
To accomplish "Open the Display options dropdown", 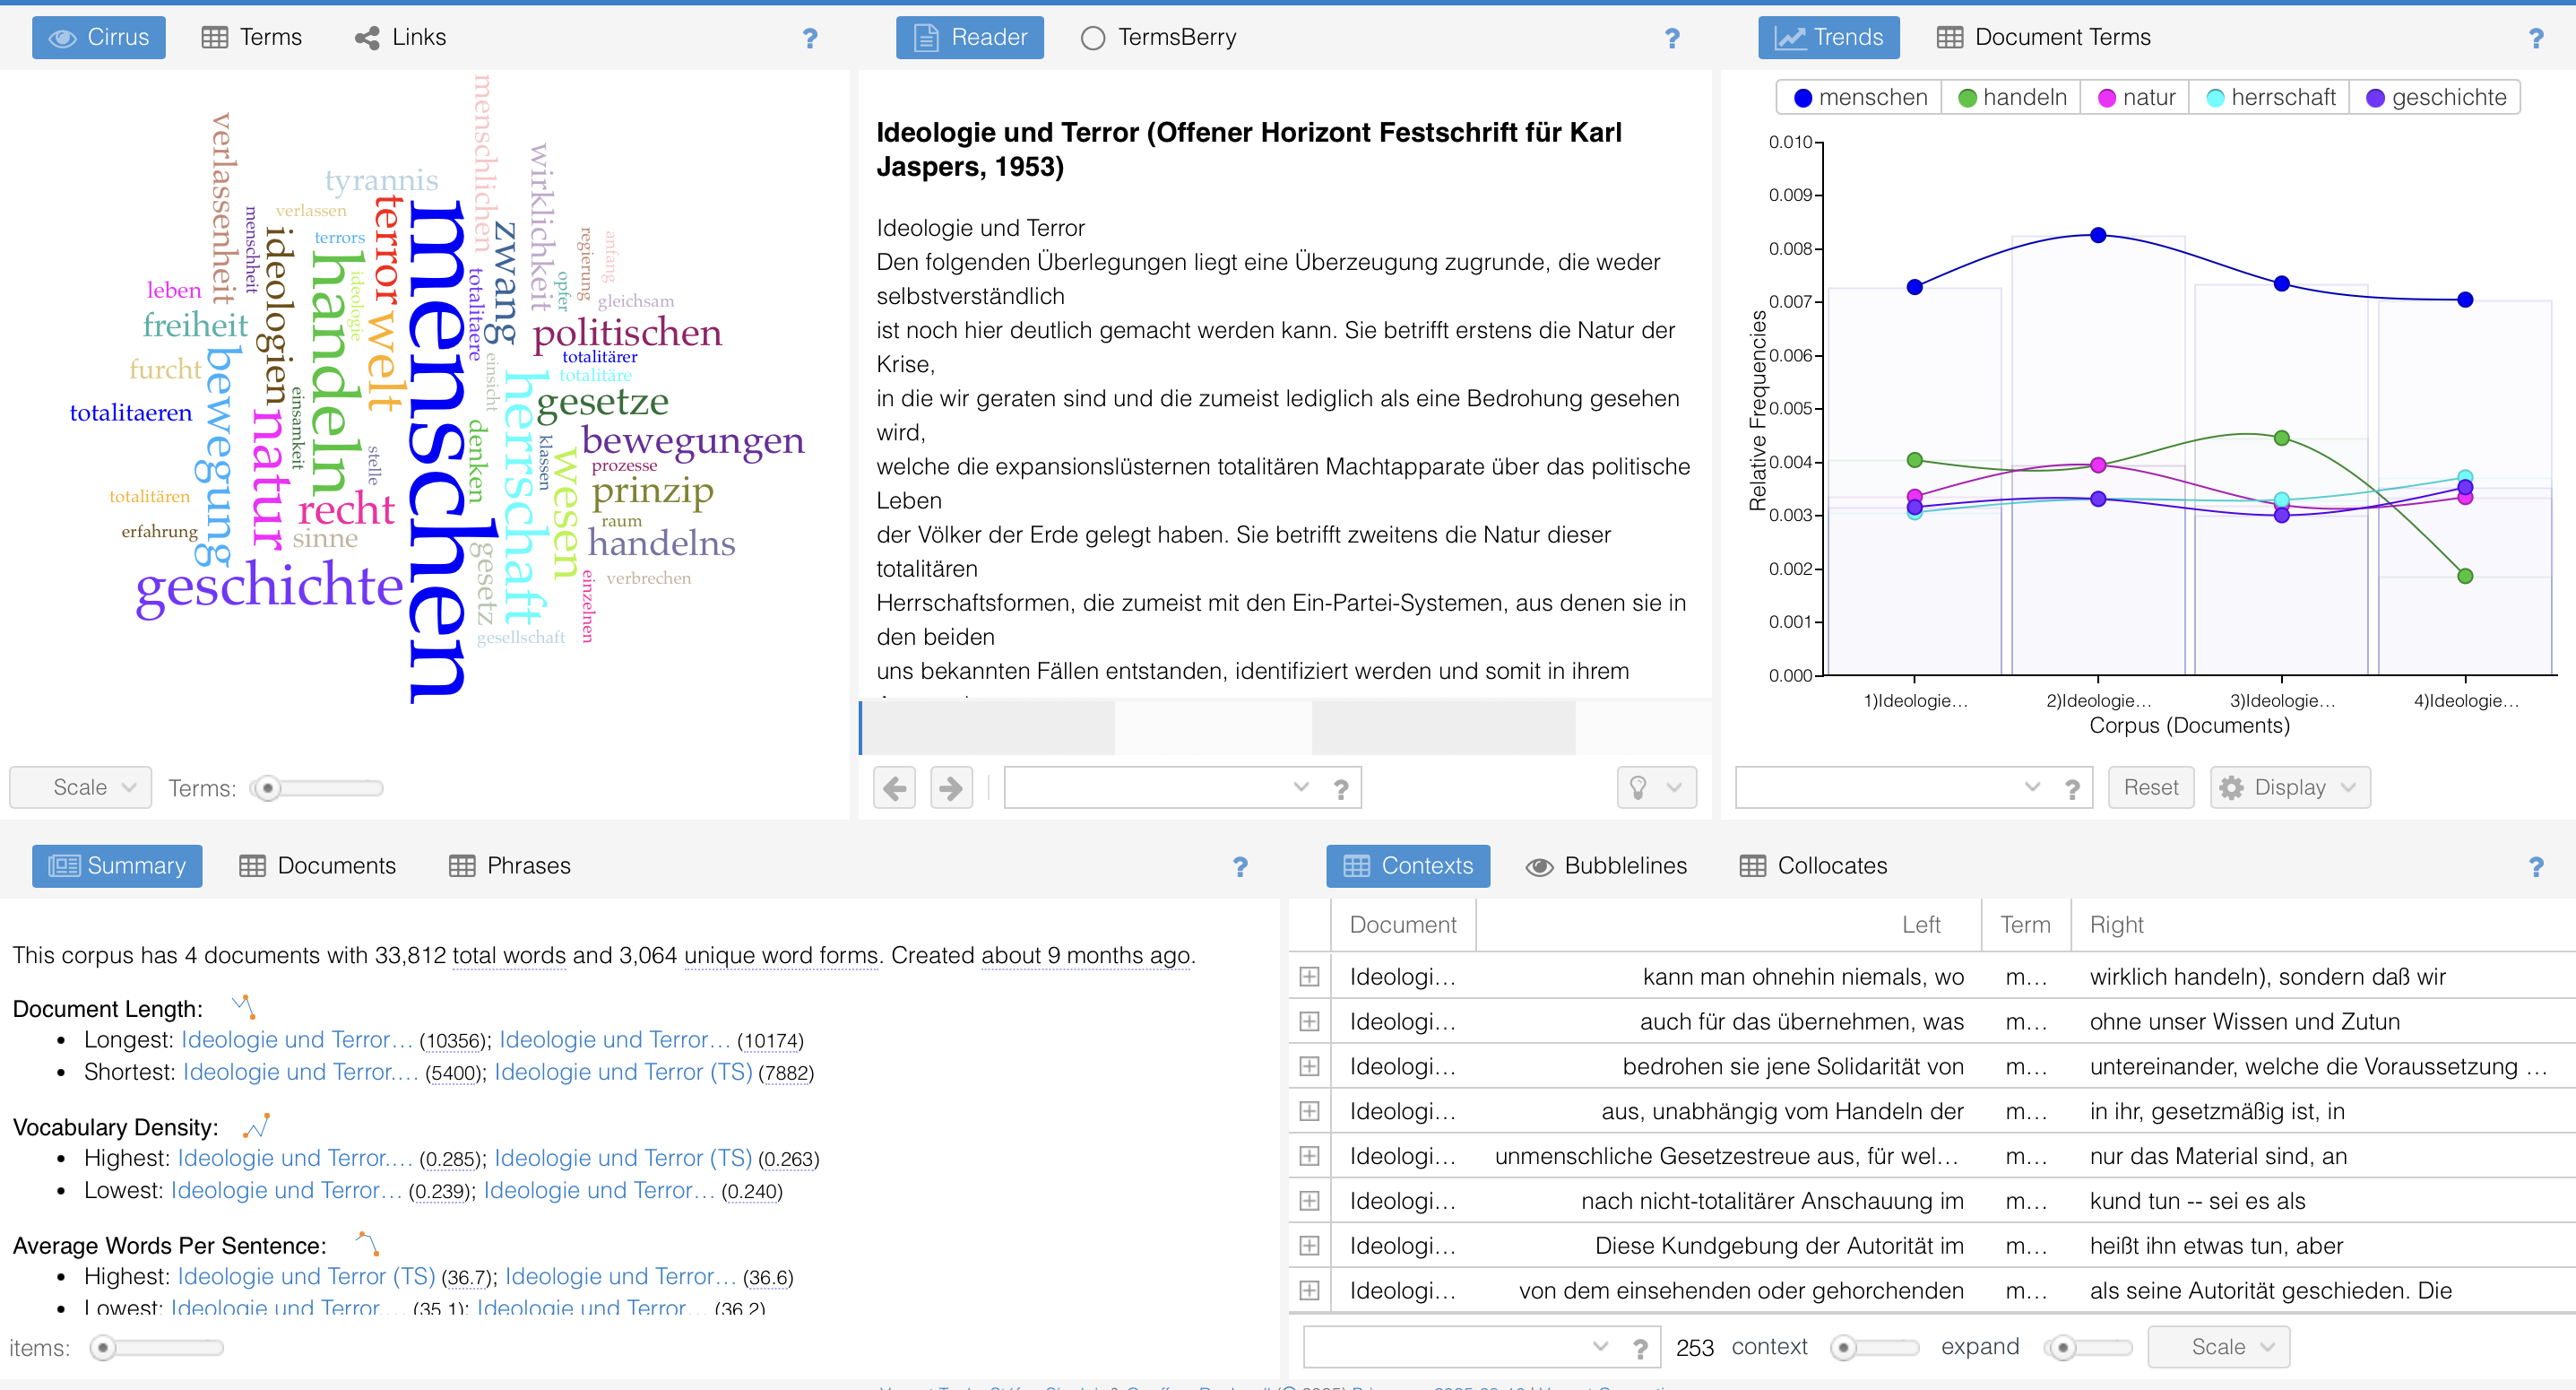I will [x=2290, y=787].
